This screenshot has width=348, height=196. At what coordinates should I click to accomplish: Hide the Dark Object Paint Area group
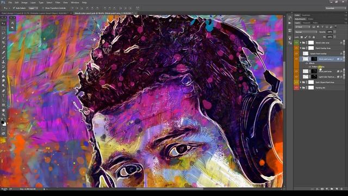[x=296, y=82]
